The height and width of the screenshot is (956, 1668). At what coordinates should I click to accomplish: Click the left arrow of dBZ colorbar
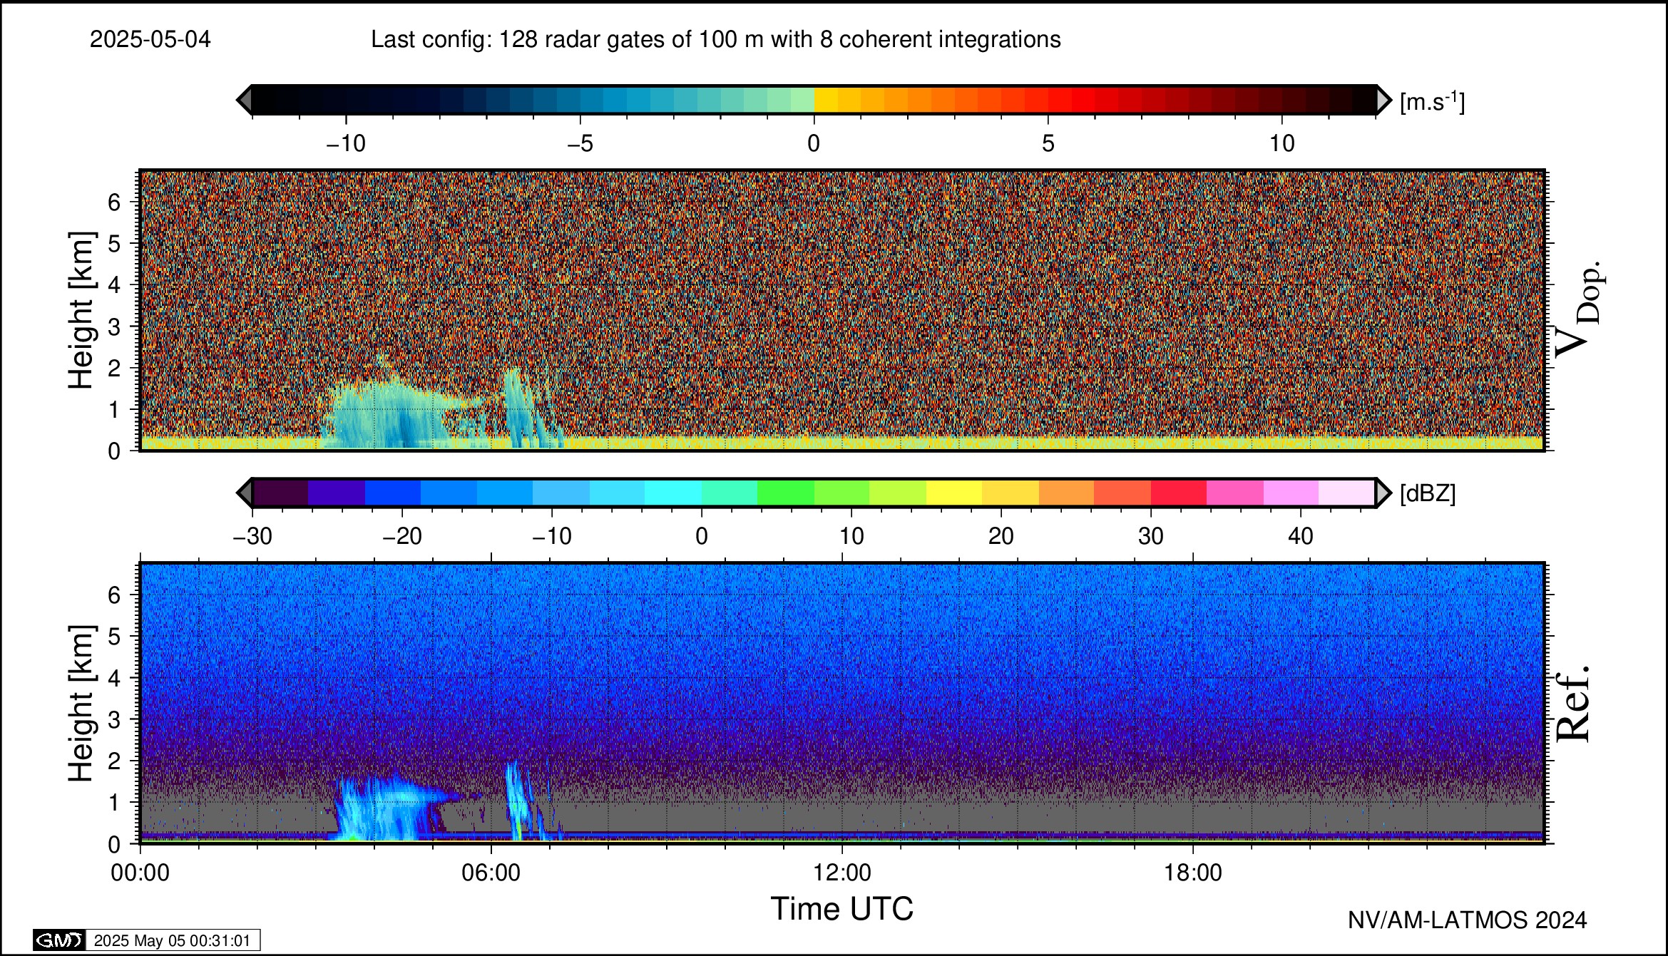(245, 493)
